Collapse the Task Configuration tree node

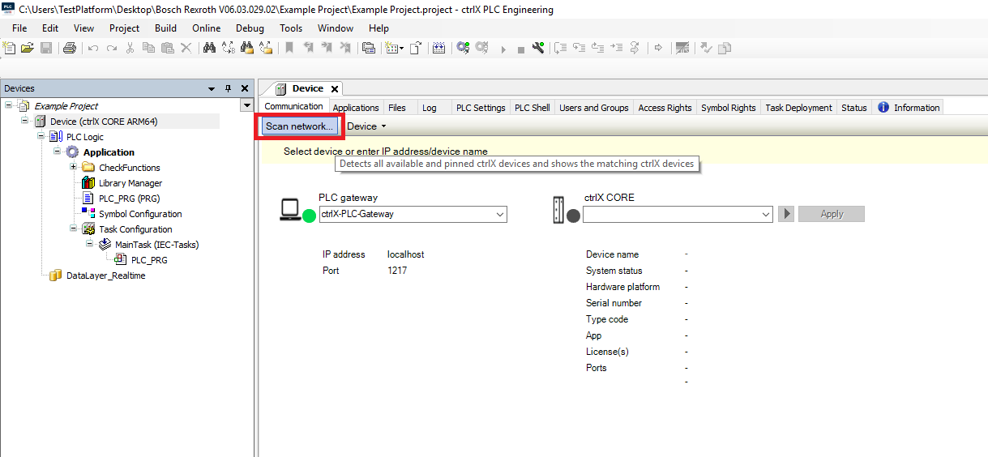[x=74, y=229]
